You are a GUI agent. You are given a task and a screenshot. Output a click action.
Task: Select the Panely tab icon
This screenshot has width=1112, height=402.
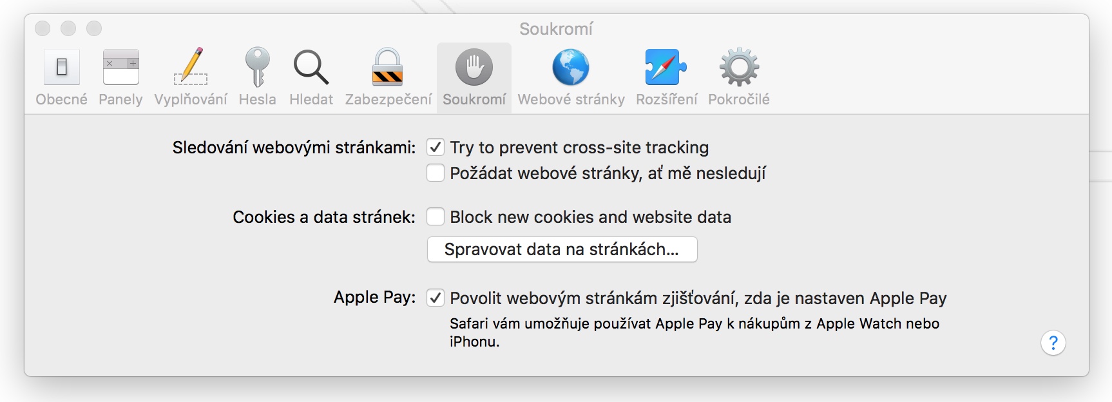click(120, 68)
